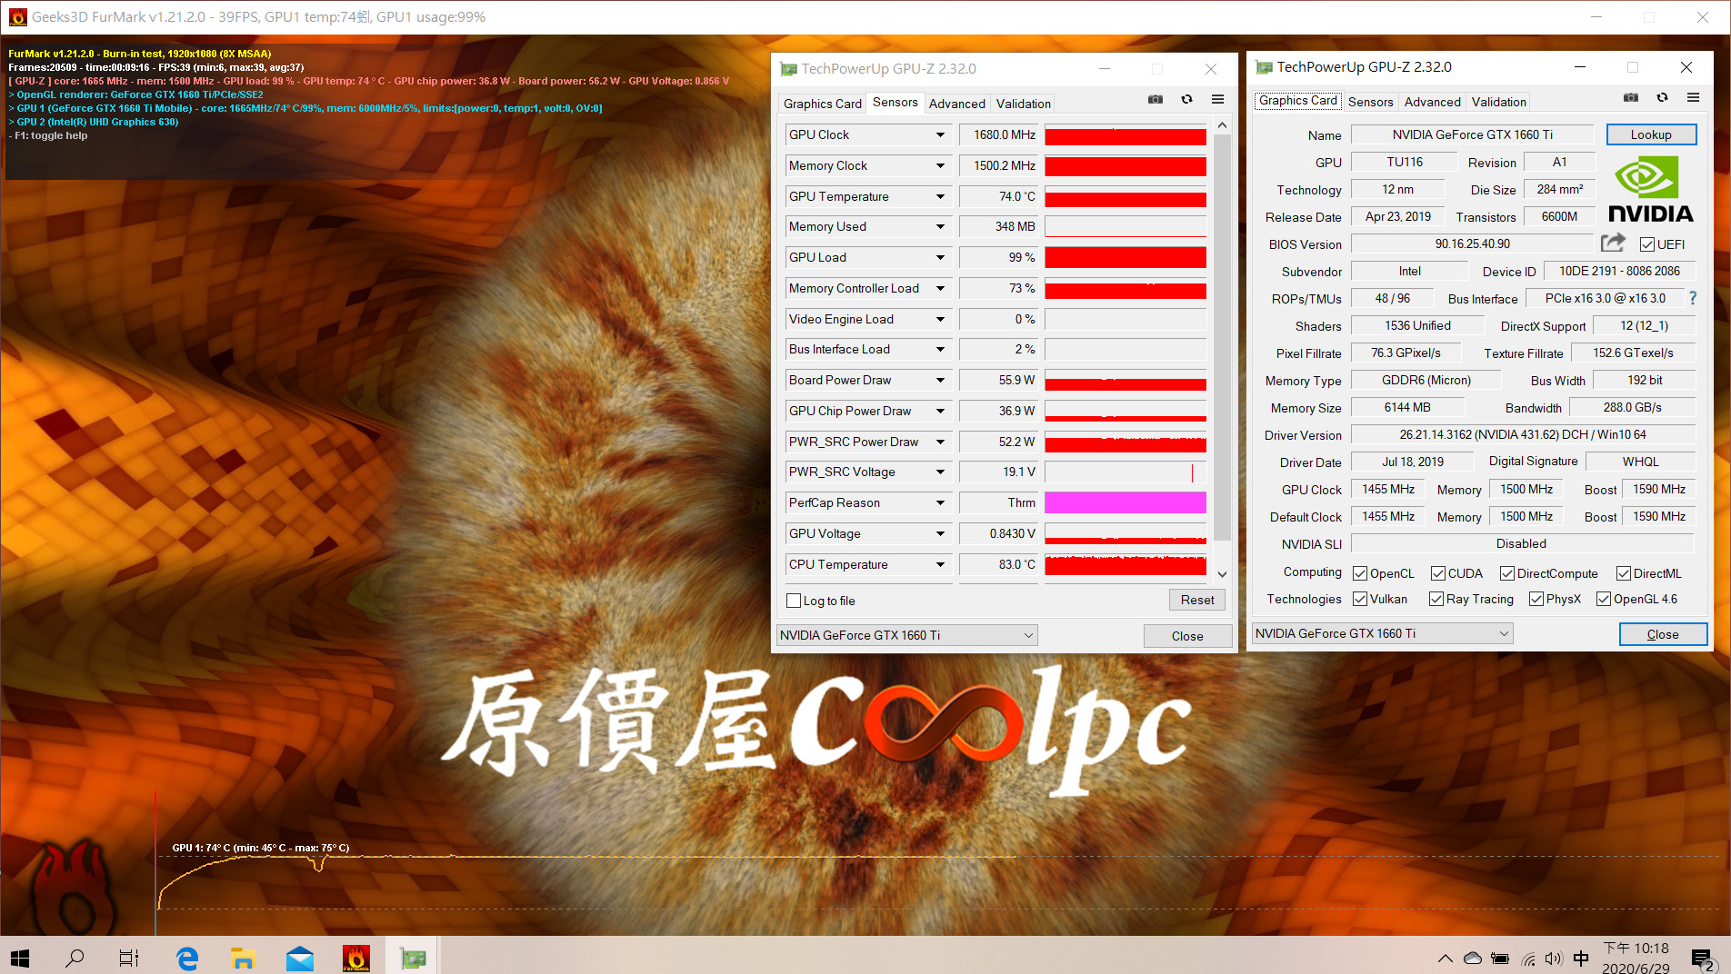
Task: Launch Microsoft Edge from the taskbar
Action: tap(187, 958)
